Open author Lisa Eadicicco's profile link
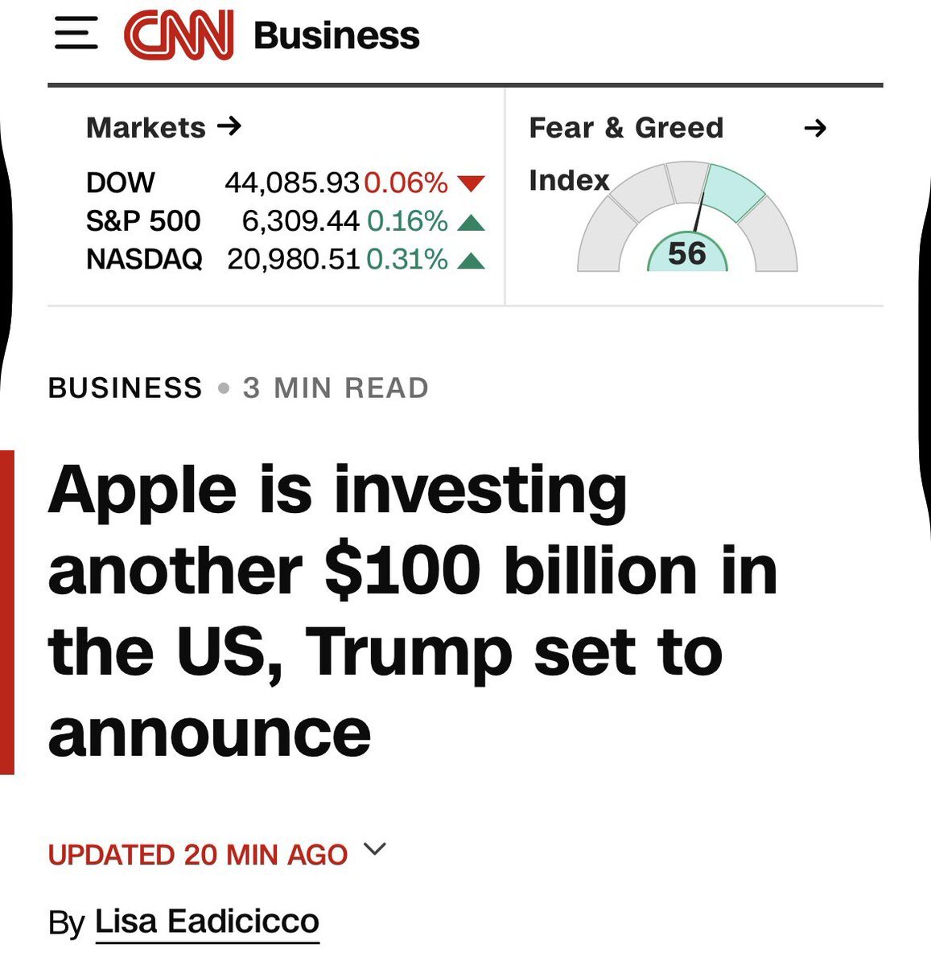 pyautogui.click(x=207, y=922)
